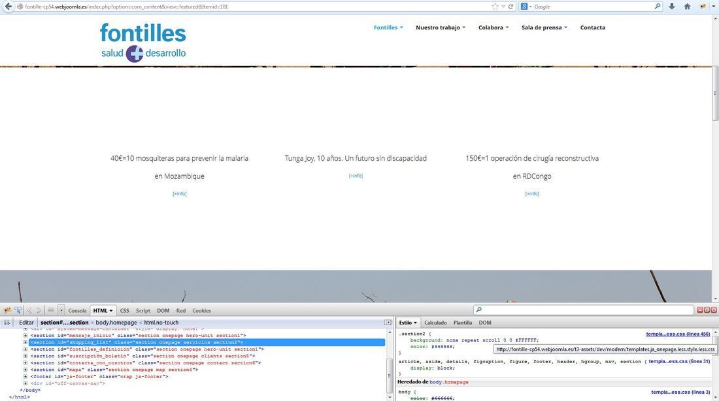Open +info link under Mozambique mosquiteras

[x=179, y=194]
